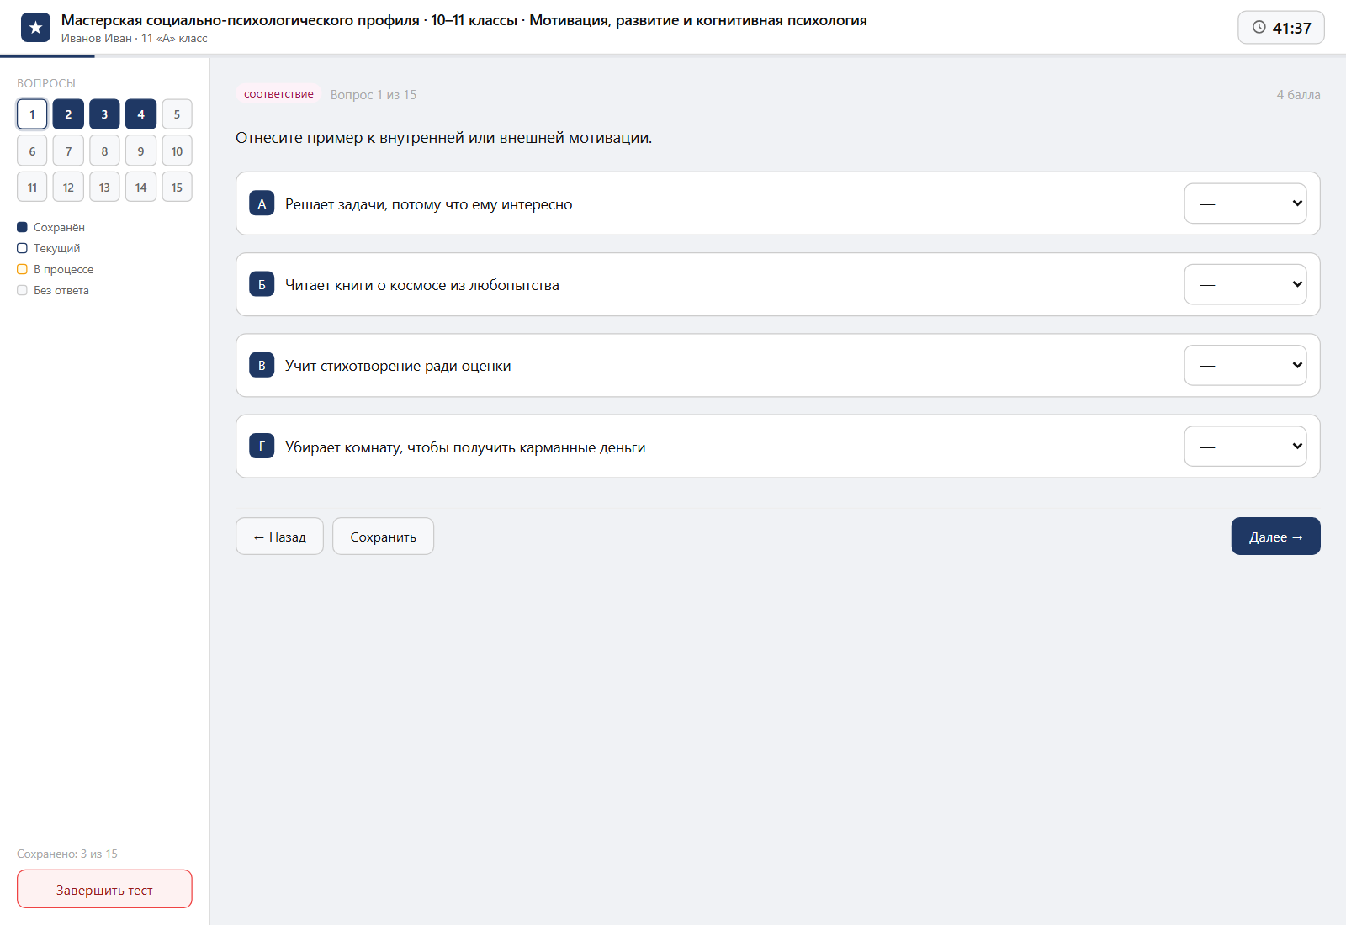Open saved question 3
The image size is (1346, 925).
[104, 114]
